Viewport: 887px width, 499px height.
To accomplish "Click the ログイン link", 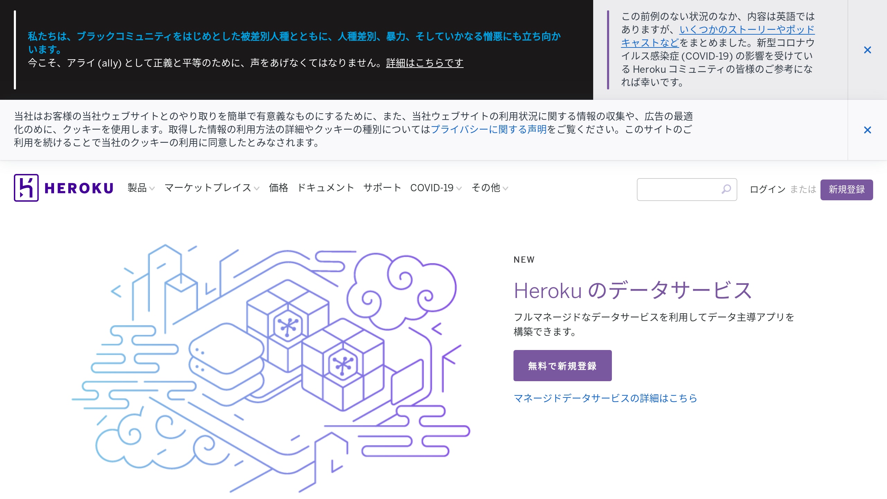I will [x=767, y=189].
